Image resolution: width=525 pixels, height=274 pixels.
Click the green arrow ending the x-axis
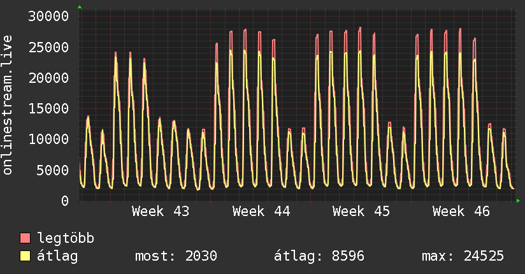click(518, 201)
